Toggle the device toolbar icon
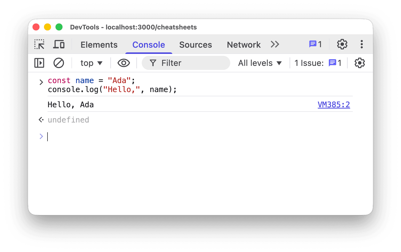This screenshot has width=401, height=252. coord(59,44)
